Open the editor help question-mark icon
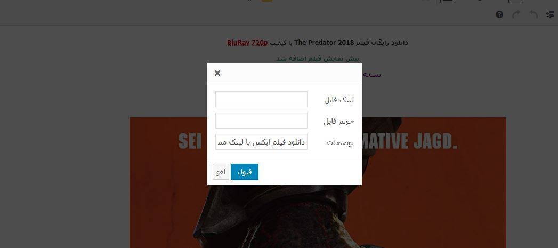The image size is (558, 248). pos(499,14)
